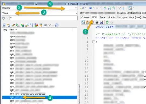Sort by the View column header
The height and width of the screenshot is (104, 146).
click(x=12, y=30)
